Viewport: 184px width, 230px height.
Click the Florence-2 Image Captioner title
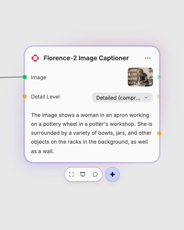[x=86, y=58]
